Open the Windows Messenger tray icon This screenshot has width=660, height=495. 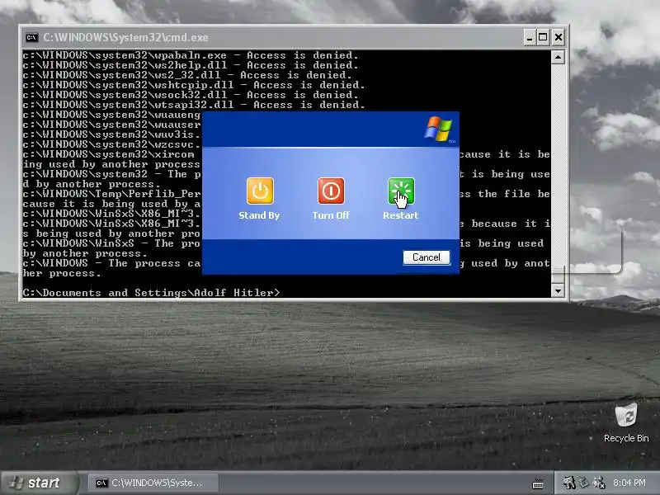point(600,483)
